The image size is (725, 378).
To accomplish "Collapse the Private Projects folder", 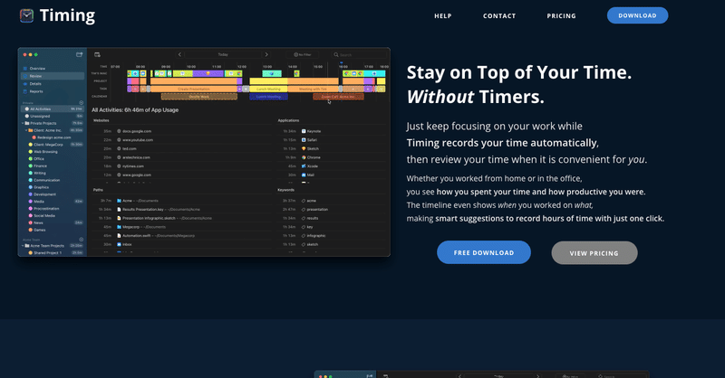I will (x=23, y=123).
